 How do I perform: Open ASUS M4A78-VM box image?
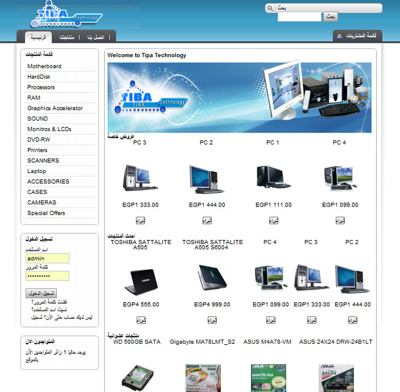[269, 378]
